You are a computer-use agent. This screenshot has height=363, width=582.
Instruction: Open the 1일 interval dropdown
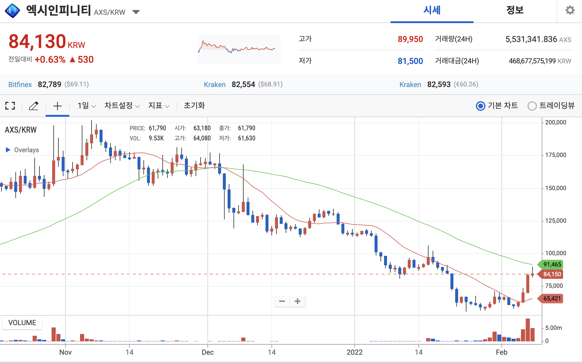pyautogui.click(x=87, y=106)
